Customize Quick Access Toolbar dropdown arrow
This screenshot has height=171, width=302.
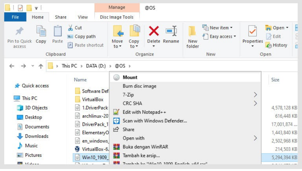pos(36,9)
